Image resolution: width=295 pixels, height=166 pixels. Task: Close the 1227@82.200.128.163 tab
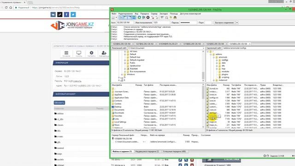pos(156,44)
